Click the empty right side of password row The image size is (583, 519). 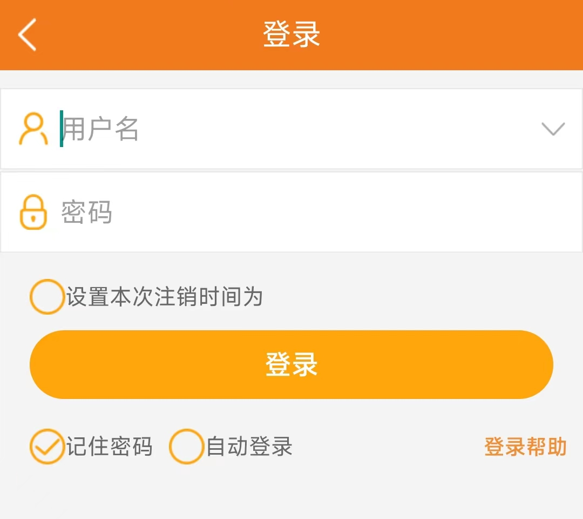tap(459, 212)
